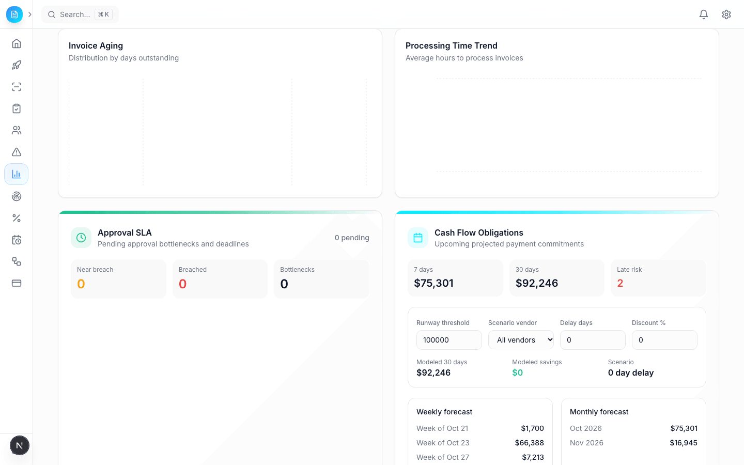Viewport: 744px width, 465px height.
Task: Open the calendar clock icon in the sidebar
Action: click(17, 240)
